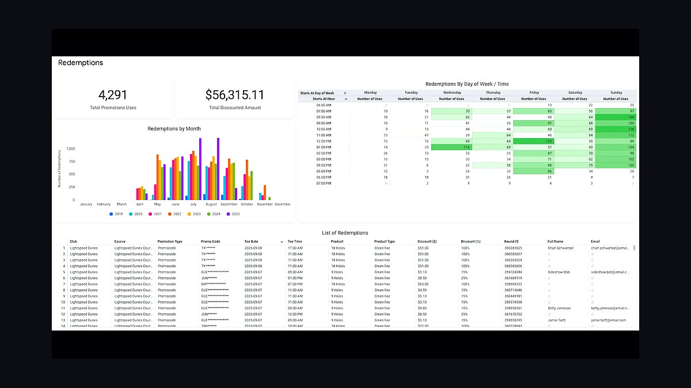The image size is (691, 388).
Task: Click the 06:00 AM hour row label
Action: tap(323, 105)
